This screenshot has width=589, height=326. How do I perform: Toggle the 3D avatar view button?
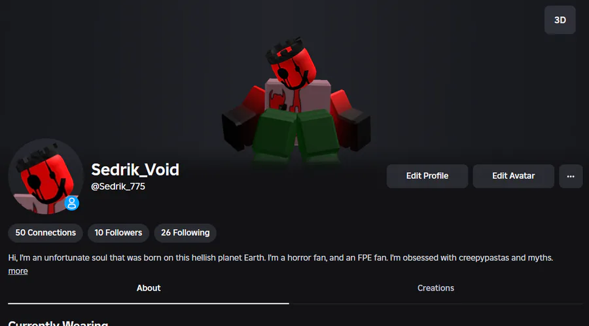tap(560, 20)
